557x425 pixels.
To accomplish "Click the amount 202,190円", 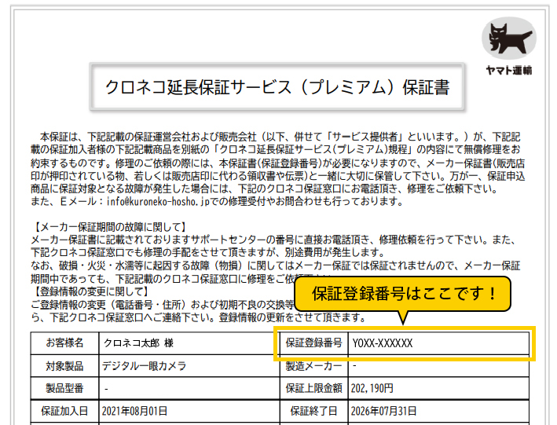I will click(x=372, y=388).
